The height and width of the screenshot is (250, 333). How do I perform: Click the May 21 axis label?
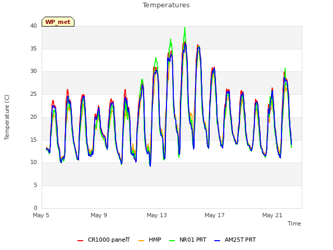[272, 215]
